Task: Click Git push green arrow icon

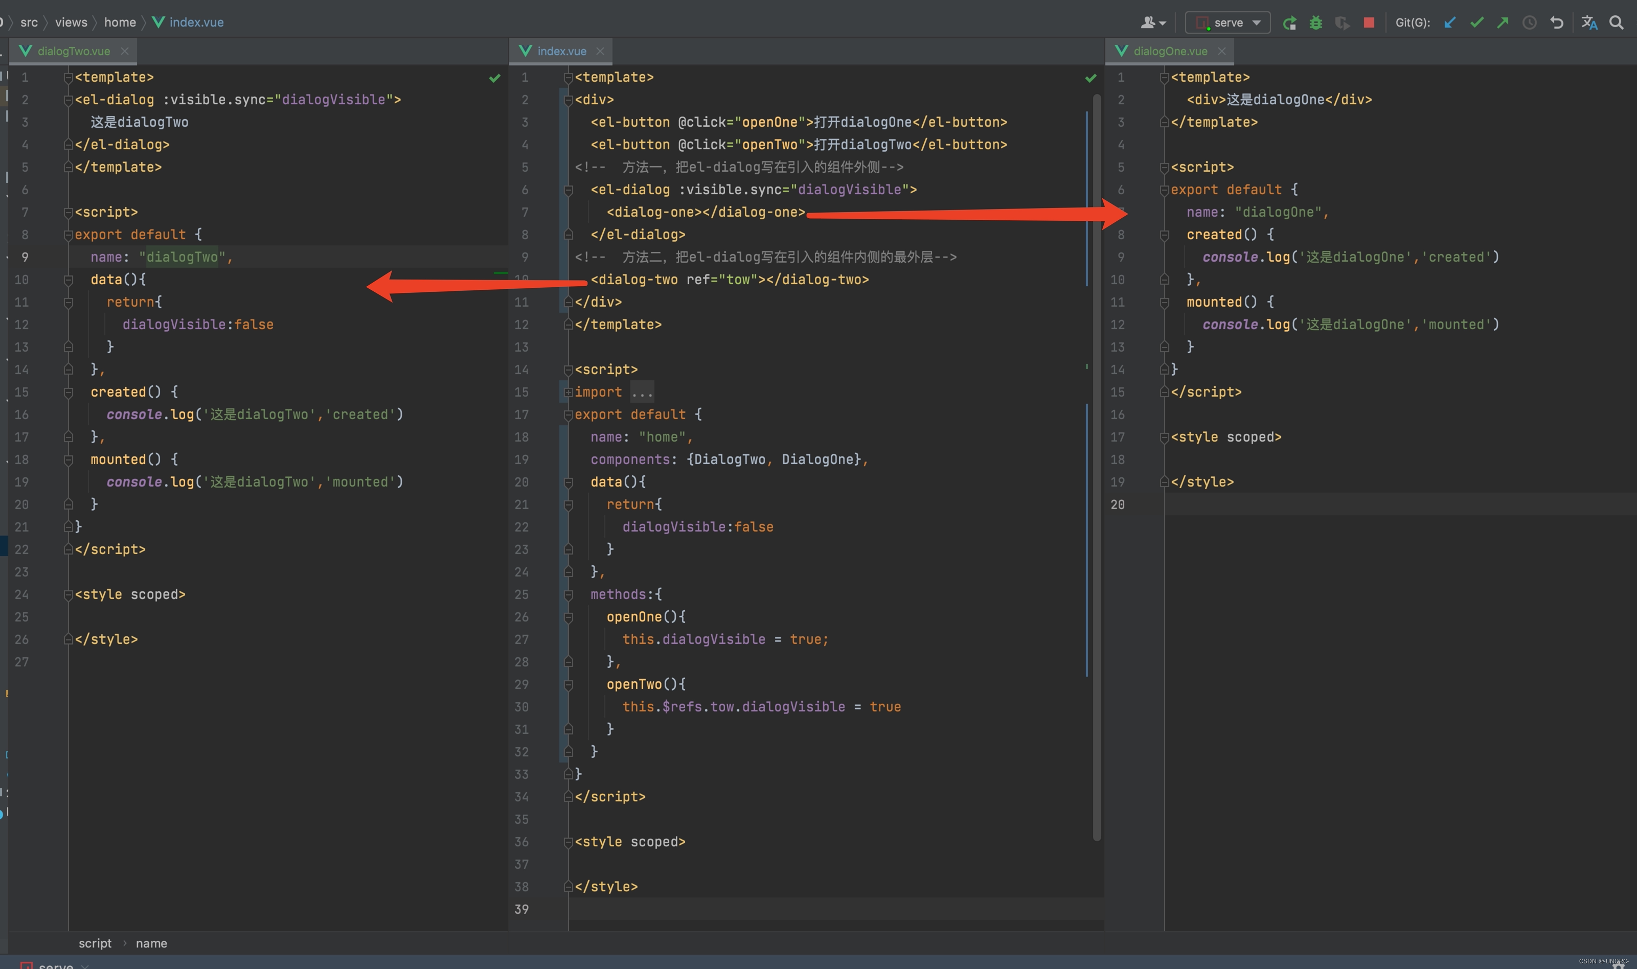Action: coord(1503,23)
